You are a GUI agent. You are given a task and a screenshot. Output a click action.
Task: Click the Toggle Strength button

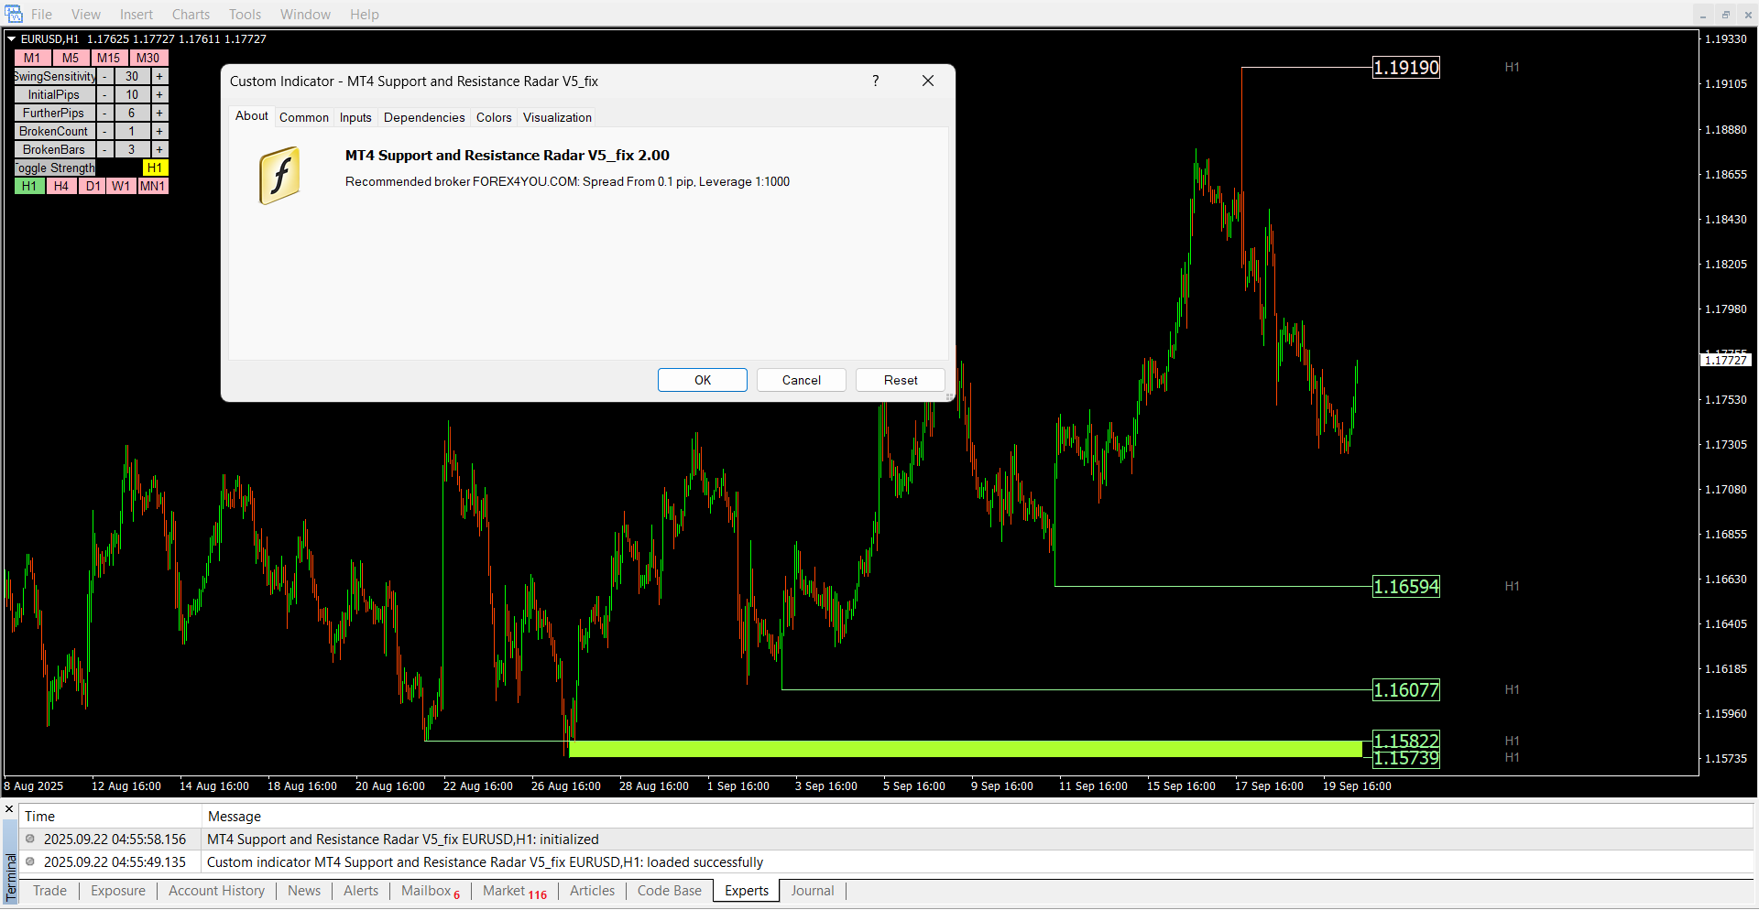coord(55,168)
